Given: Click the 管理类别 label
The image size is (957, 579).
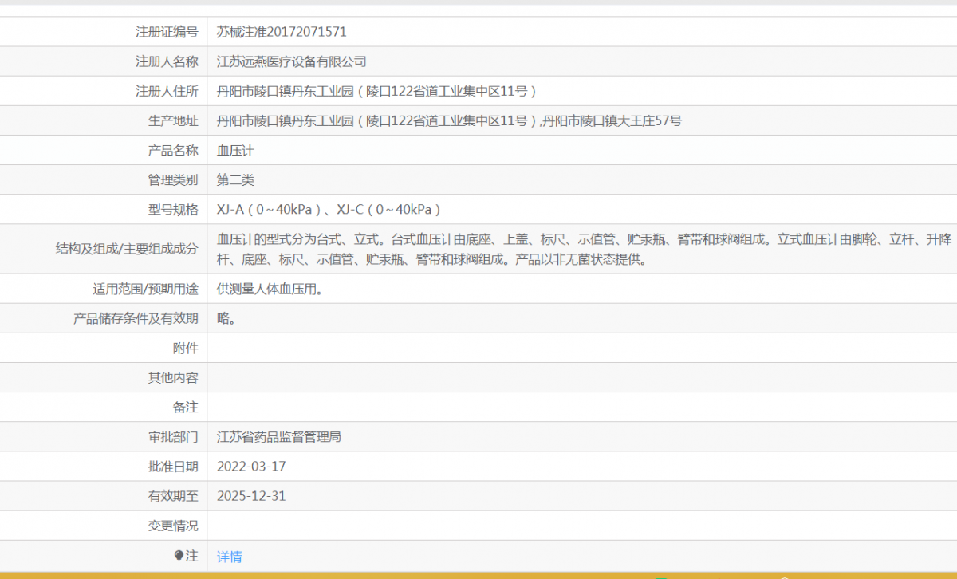Looking at the screenshot, I should [x=173, y=179].
